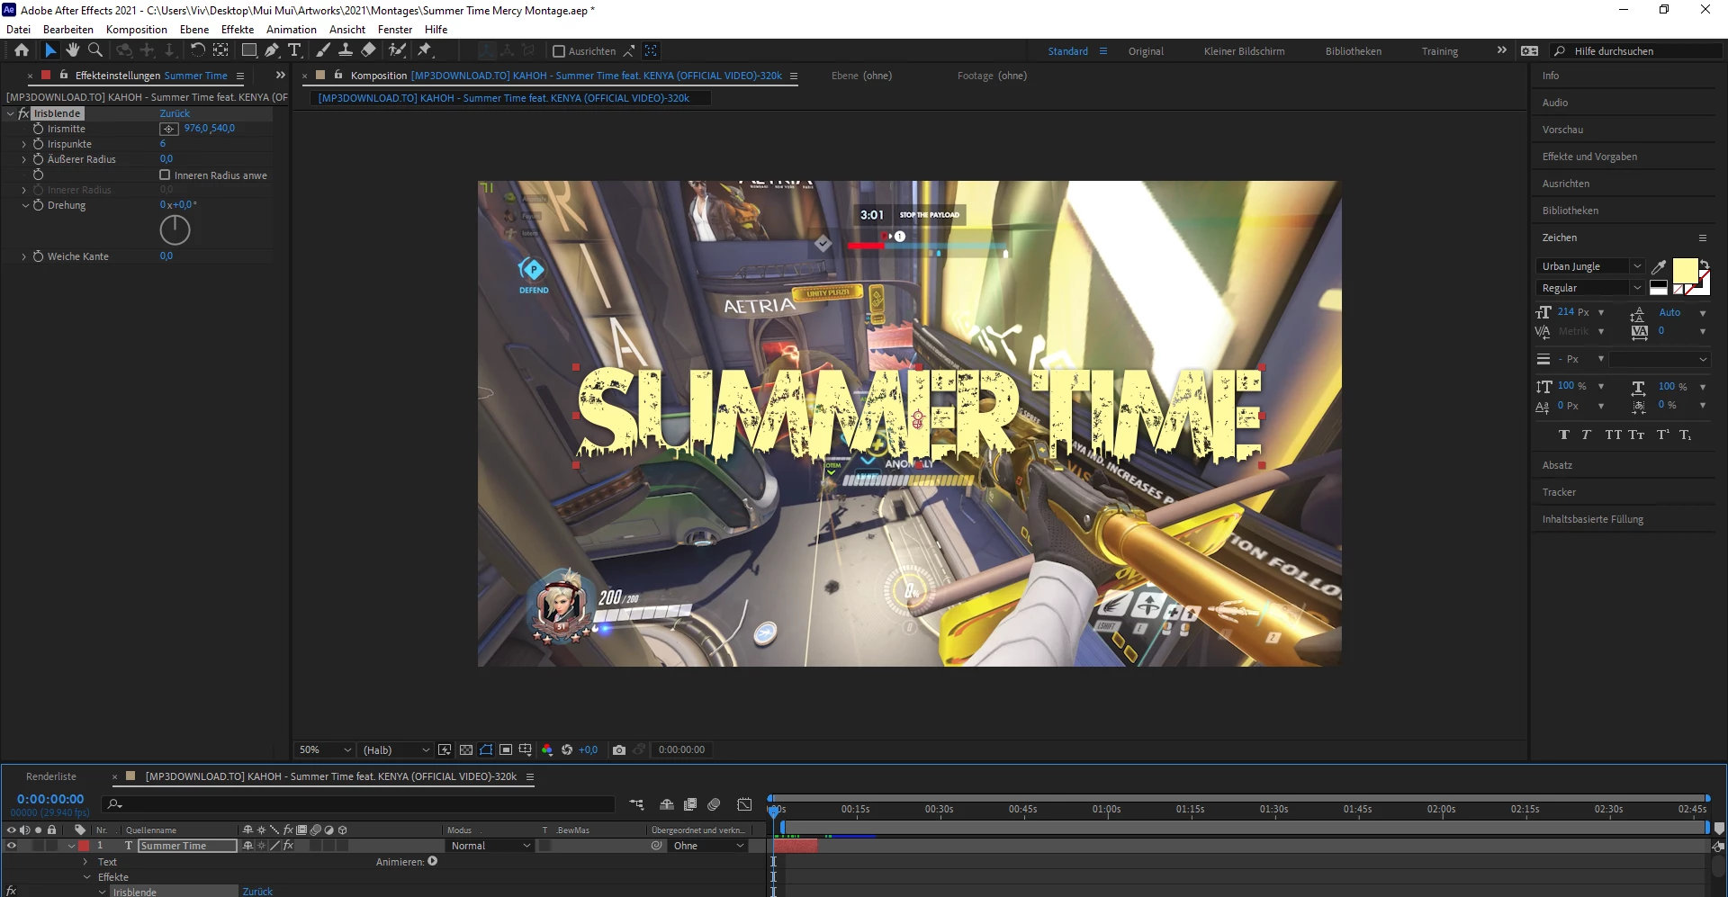Select the Eraser tool
The image size is (1728, 897).
(x=368, y=50)
